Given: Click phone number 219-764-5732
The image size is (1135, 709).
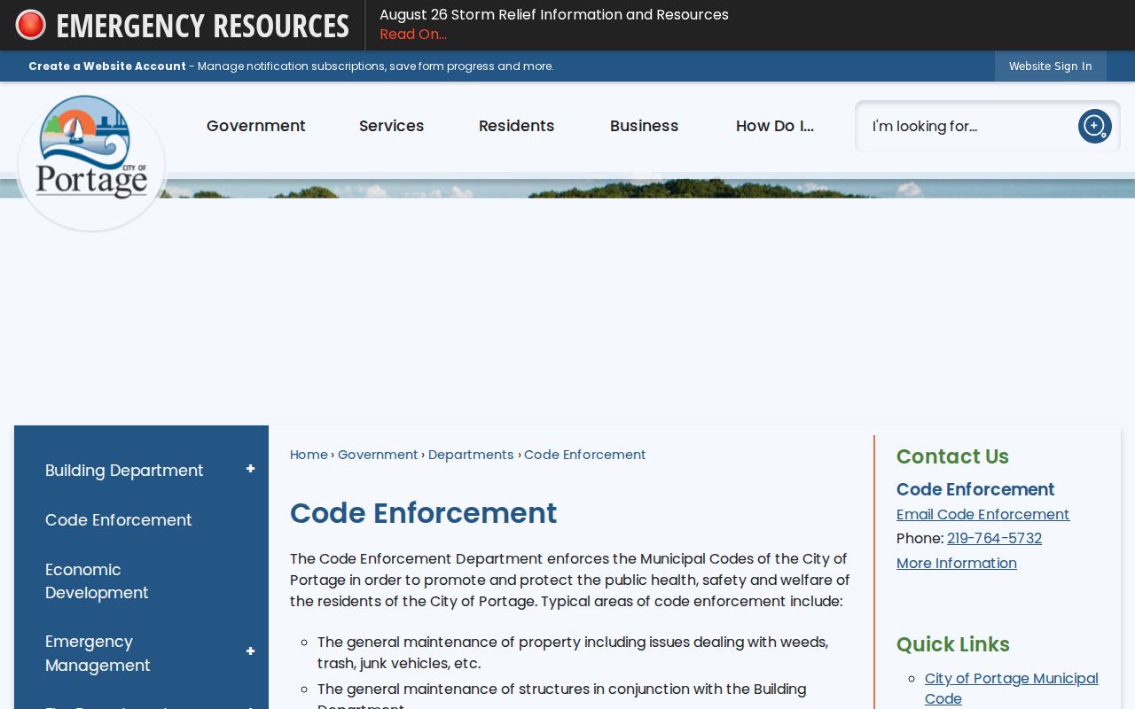Looking at the screenshot, I should tap(994, 539).
